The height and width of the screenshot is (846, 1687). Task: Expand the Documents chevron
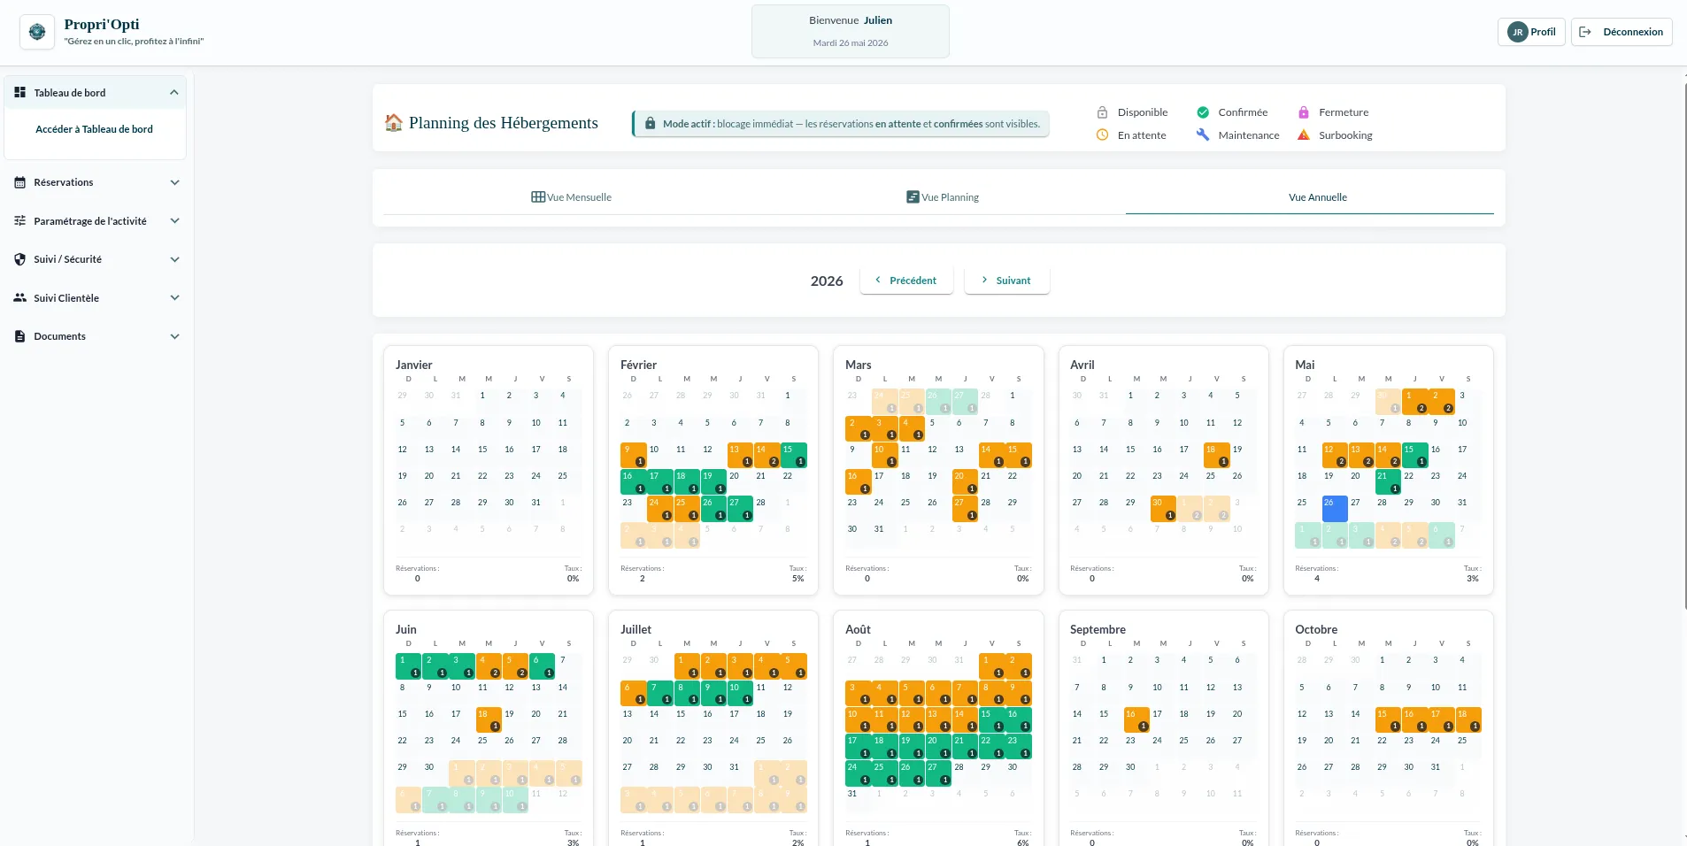[x=174, y=336]
